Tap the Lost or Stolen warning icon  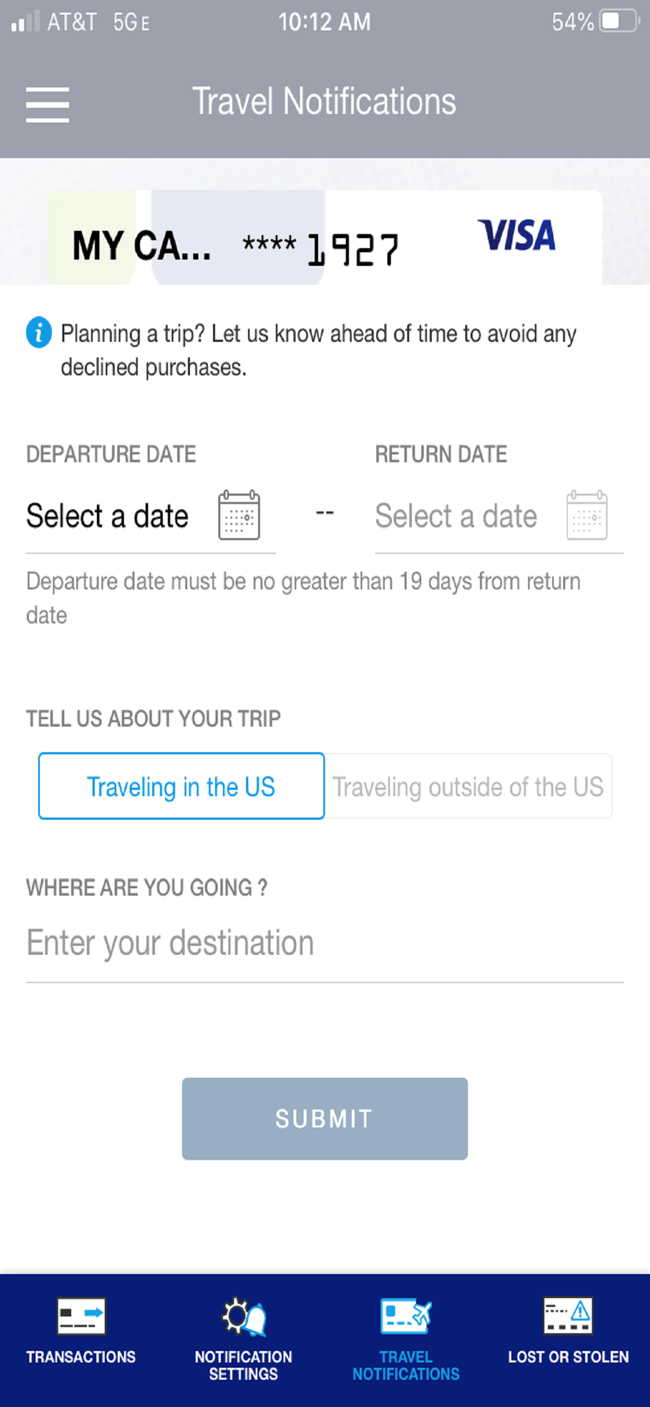pos(568,1316)
